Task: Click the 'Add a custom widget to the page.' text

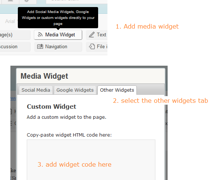Action: pyautogui.click(x=67, y=117)
